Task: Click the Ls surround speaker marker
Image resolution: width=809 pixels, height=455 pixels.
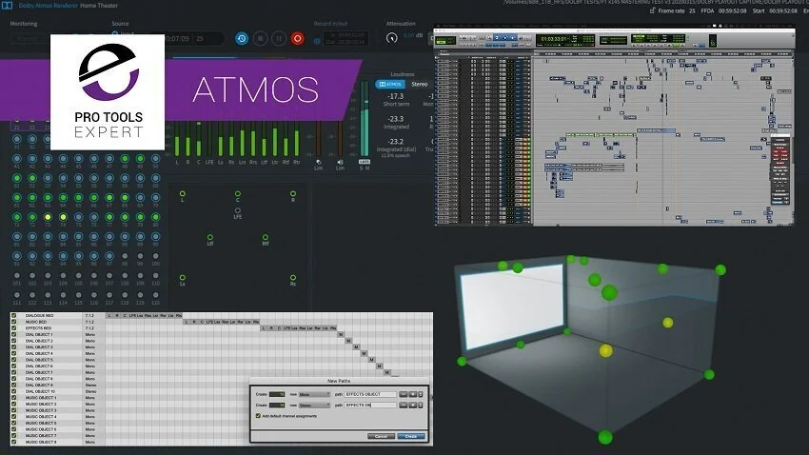Action: click(182, 278)
